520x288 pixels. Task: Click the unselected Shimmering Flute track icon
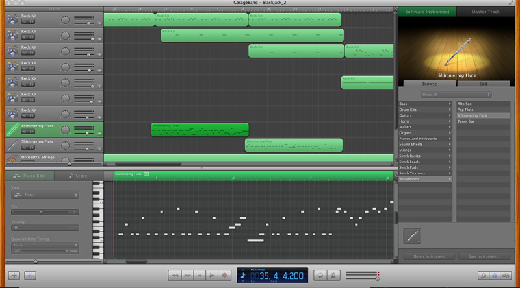pos(12,145)
